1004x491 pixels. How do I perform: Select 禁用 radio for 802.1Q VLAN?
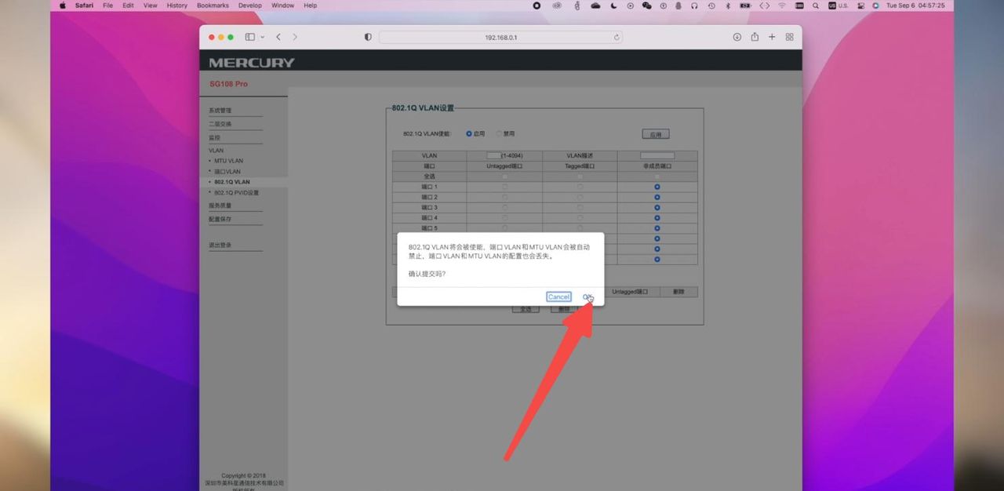pyautogui.click(x=499, y=133)
